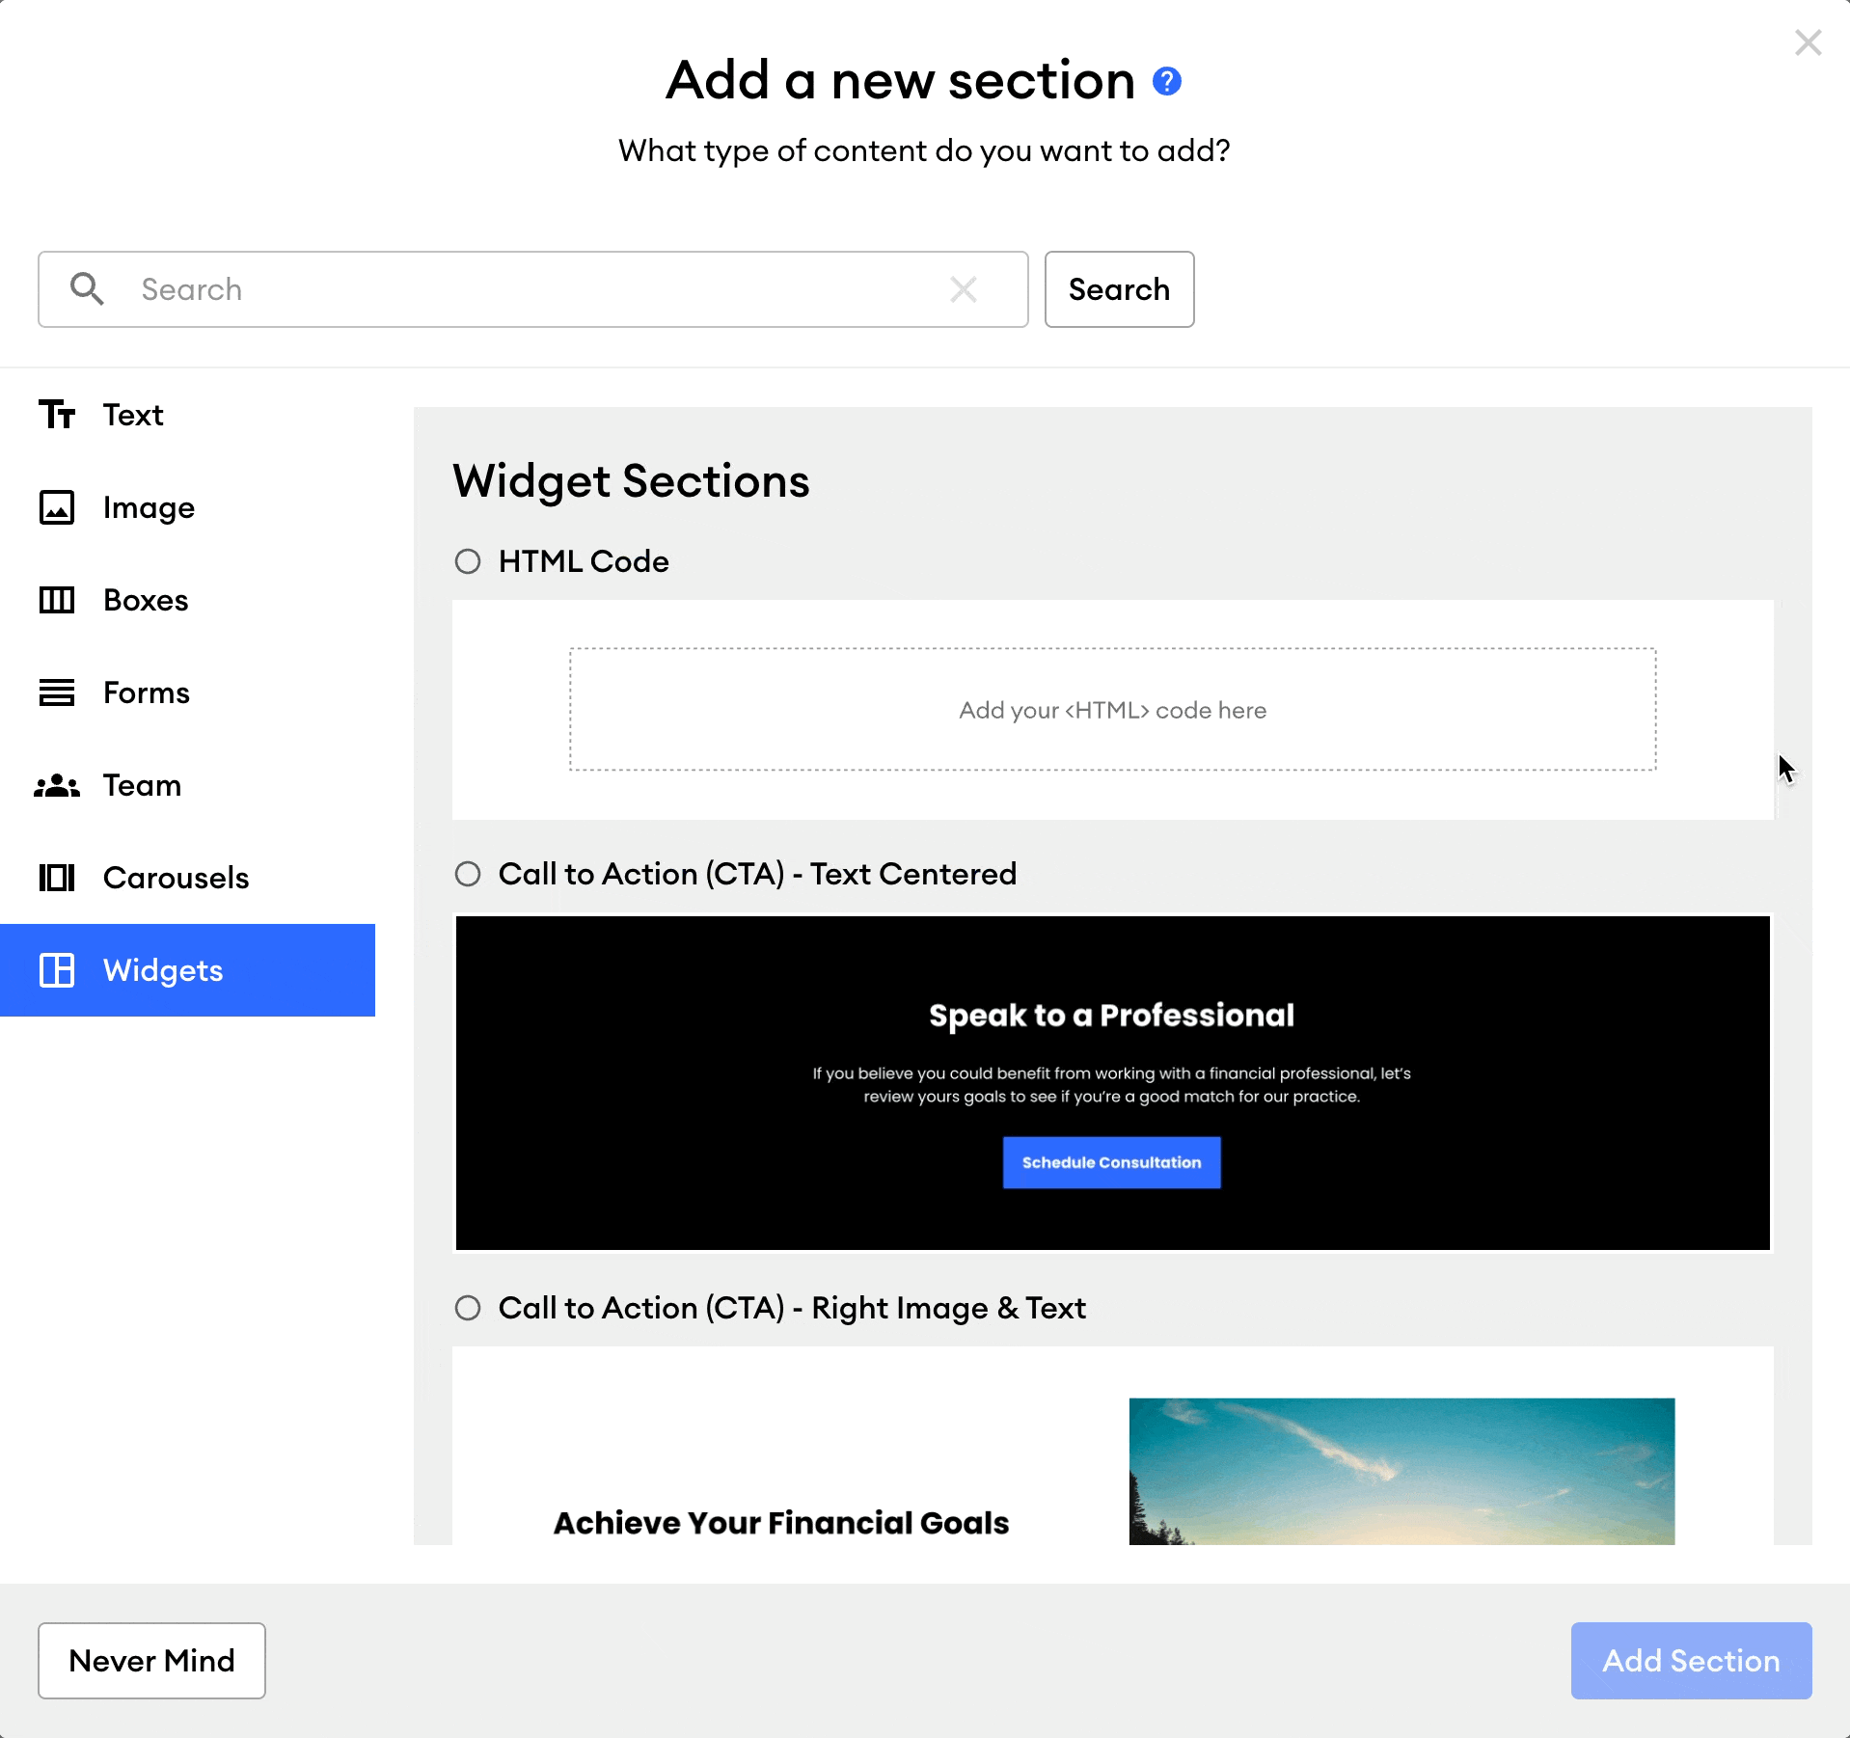The image size is (1850, 1738).
Task: Open the Boxes category icon
Action: [56, 600]
